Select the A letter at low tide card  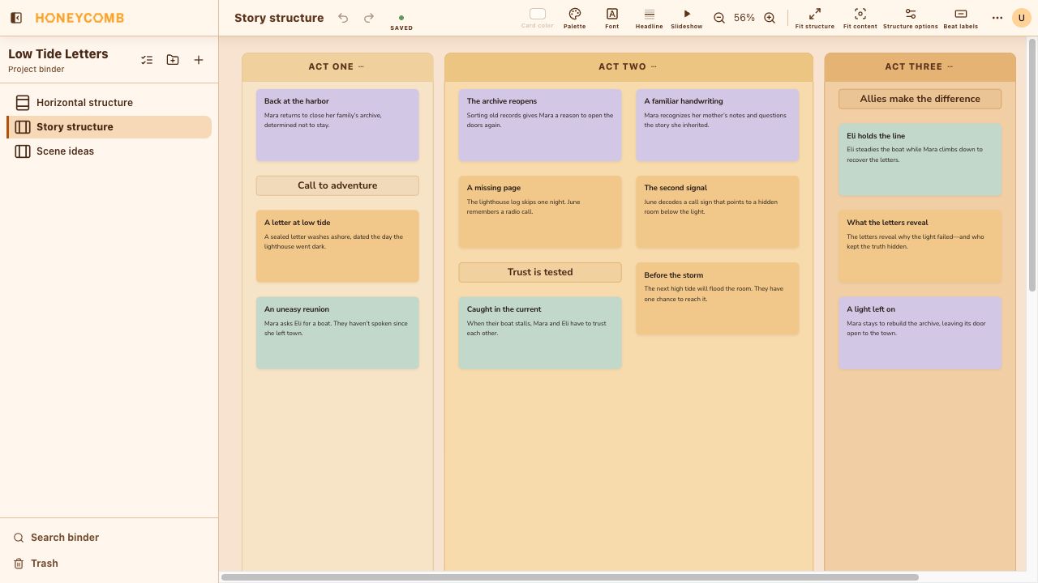coord(337,246)
